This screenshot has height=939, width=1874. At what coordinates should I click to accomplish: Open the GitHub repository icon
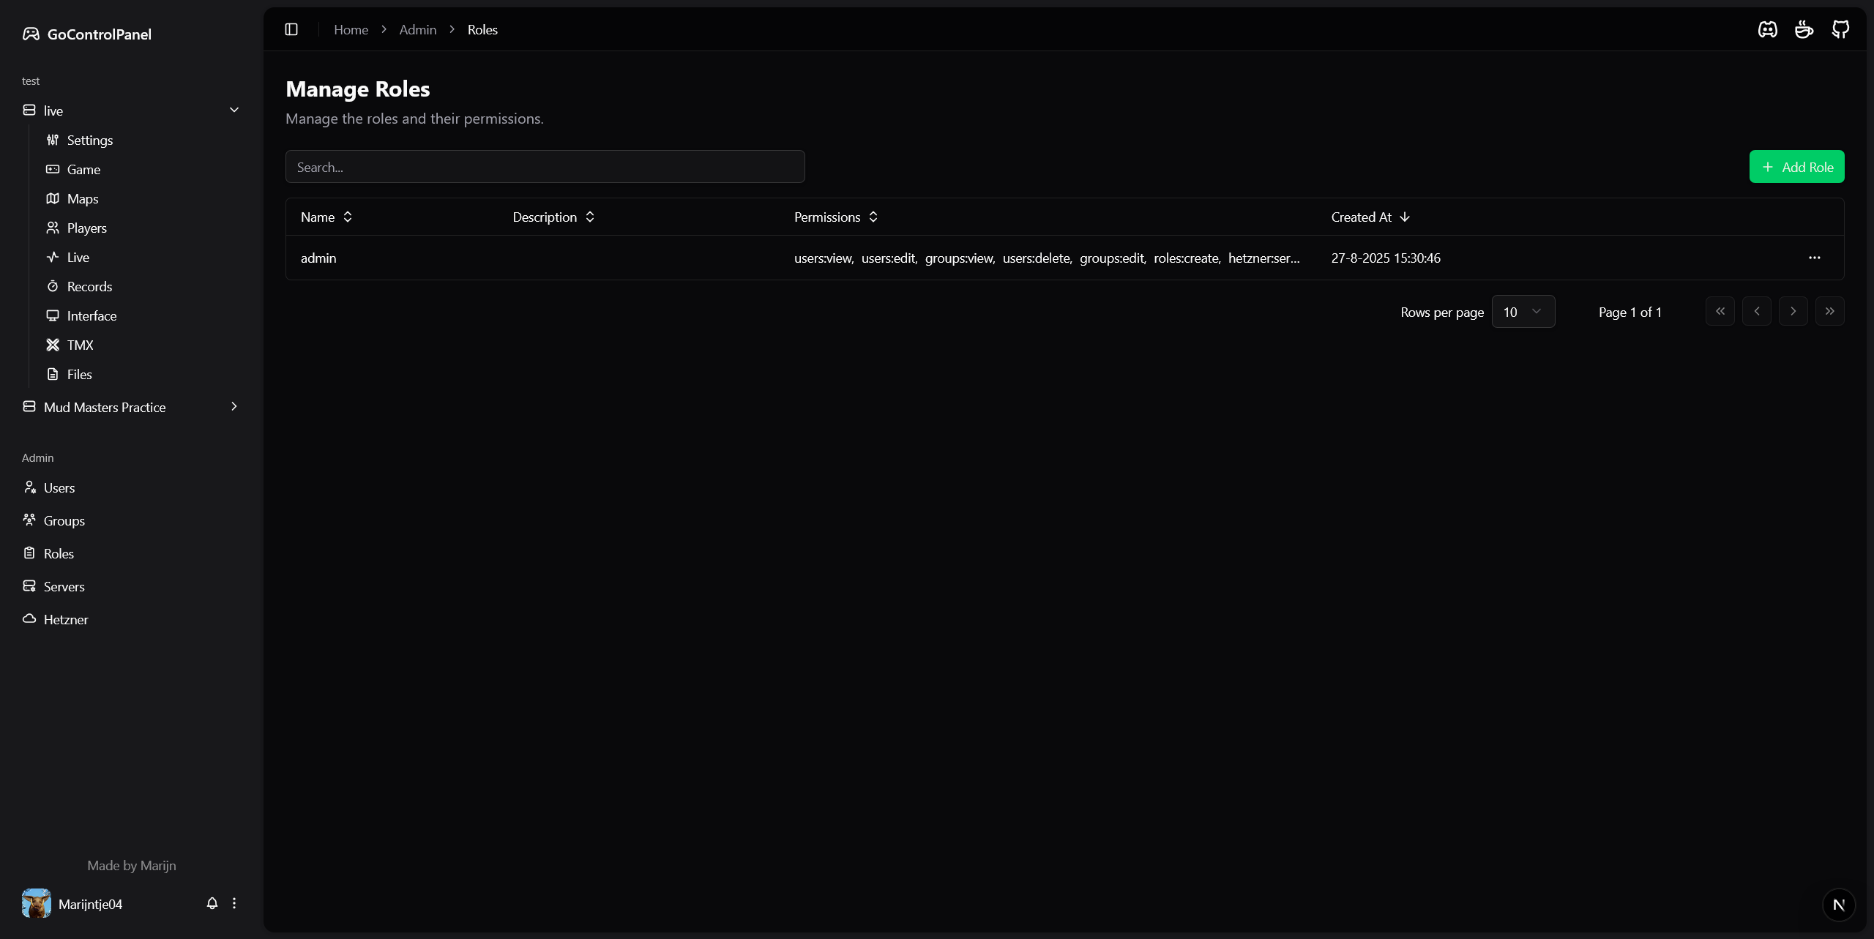(1840, 29)
